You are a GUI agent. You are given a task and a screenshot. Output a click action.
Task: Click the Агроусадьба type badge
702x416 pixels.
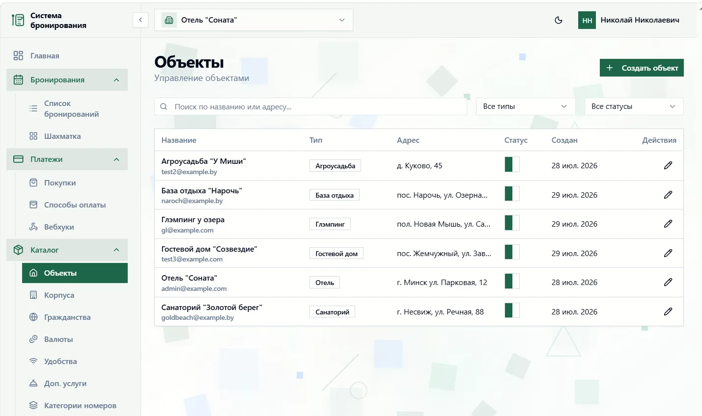coord(336,166)
